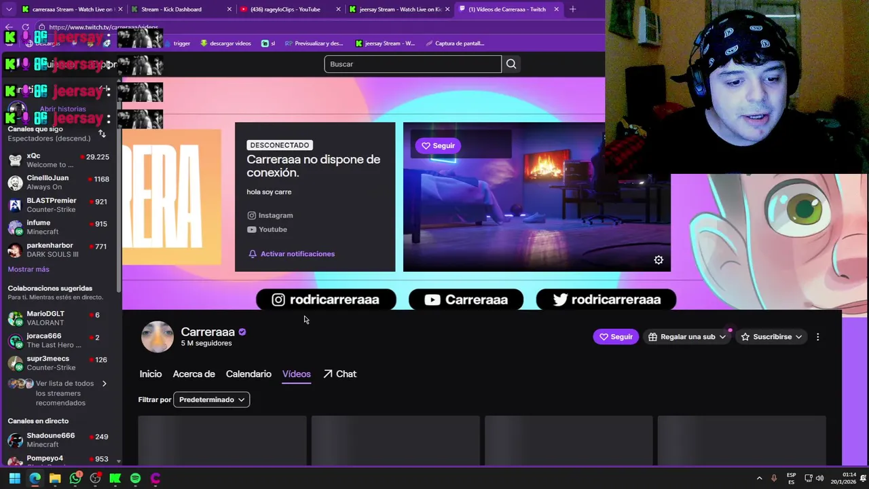869x489 pixels.
Task: Open Spotify from taskbar
Action: point(135,478)
